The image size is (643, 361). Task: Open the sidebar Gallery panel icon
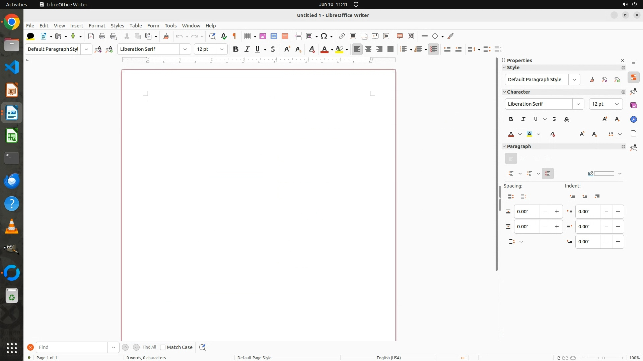[633, 105]
